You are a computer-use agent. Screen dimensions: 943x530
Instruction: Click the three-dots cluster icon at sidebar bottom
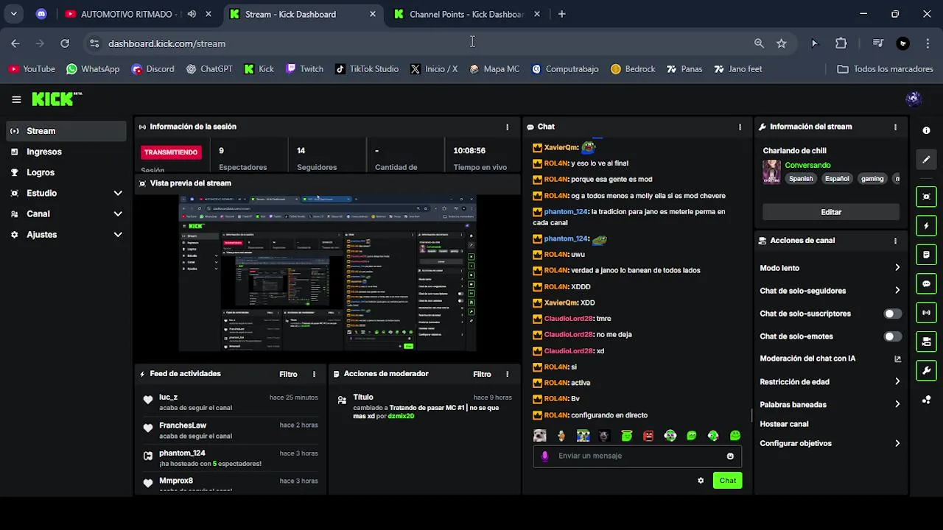point(926,400)
